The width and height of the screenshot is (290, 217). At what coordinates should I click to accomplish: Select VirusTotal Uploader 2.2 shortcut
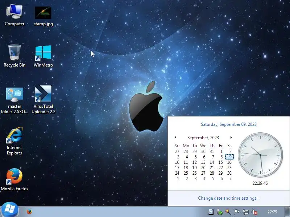point(43,100)
